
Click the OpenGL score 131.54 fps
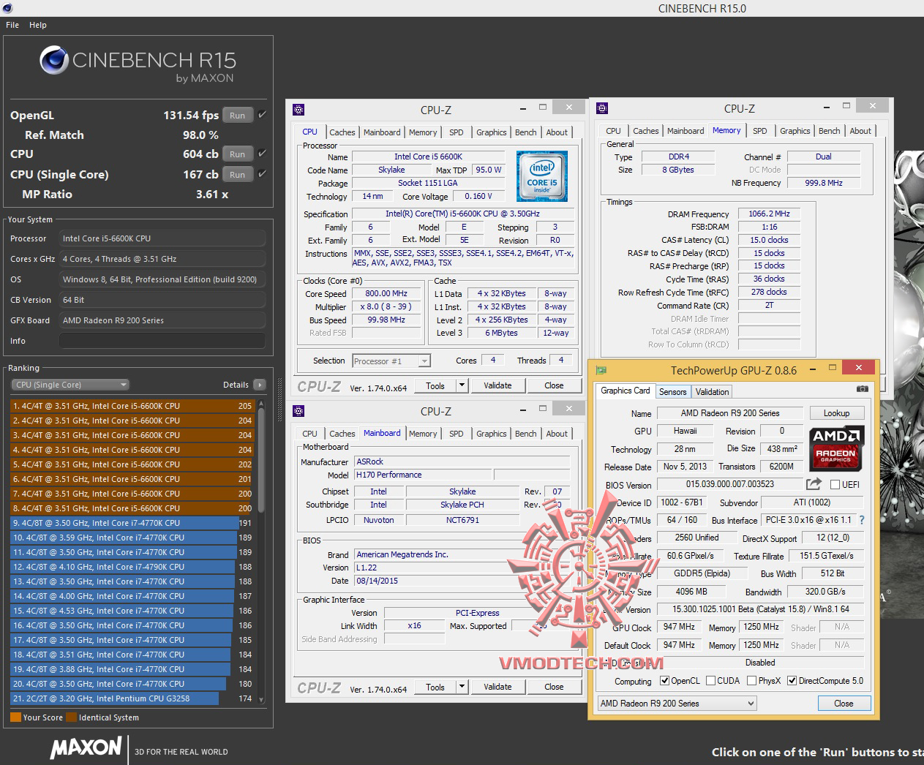[190, 115]
